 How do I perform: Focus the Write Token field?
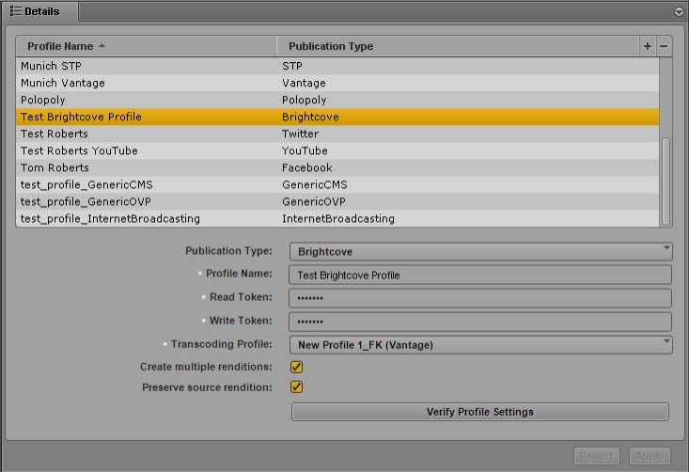point(481,322)
